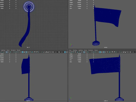Open the Renderer menu in the front view panel

click(13, 50)
